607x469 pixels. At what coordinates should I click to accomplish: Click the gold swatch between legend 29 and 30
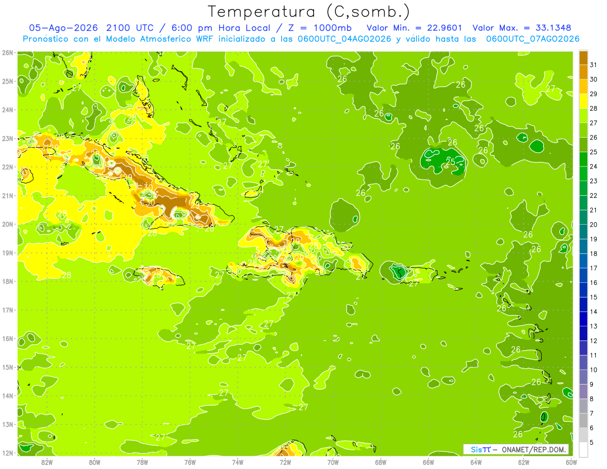584,87
